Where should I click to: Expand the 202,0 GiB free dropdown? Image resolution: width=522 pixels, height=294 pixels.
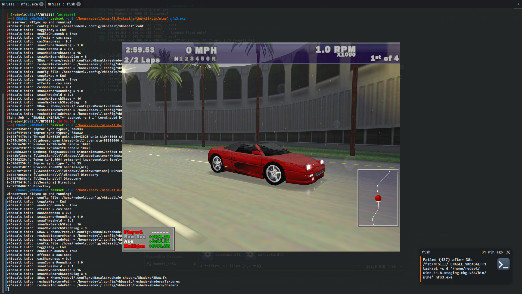(x=401, y=266)
